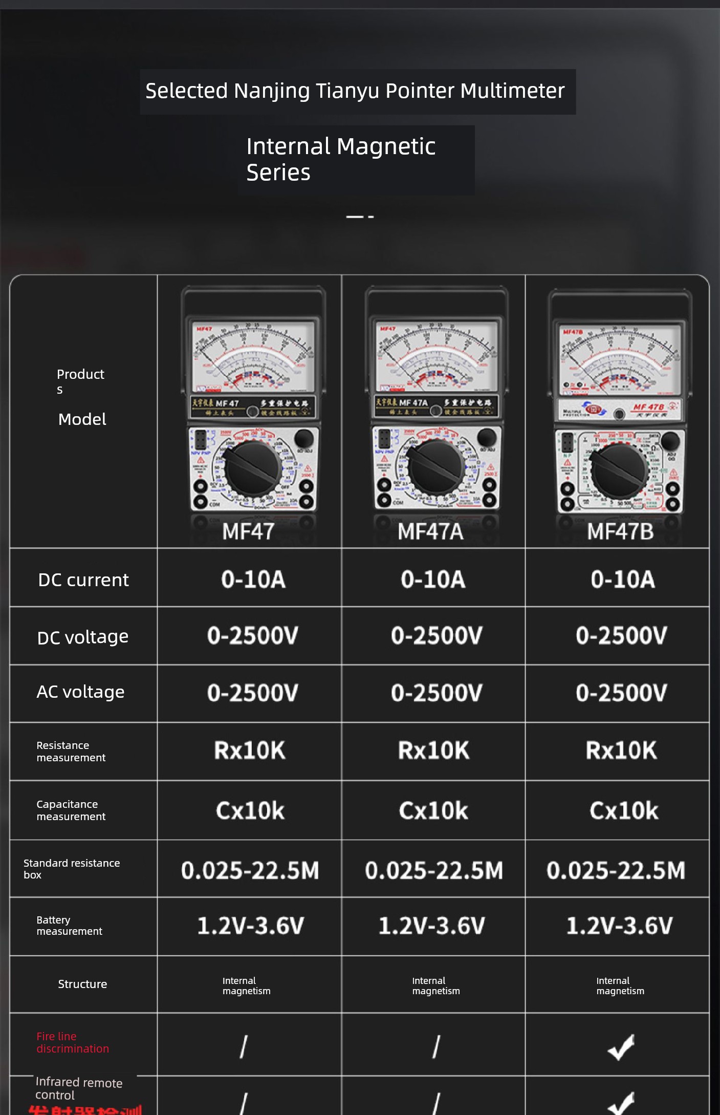The height and width of the screenshot is (1115, 720).
Task: Click the MF47B standard resistance value 0.025-22.5M
Action: [616, 870]
